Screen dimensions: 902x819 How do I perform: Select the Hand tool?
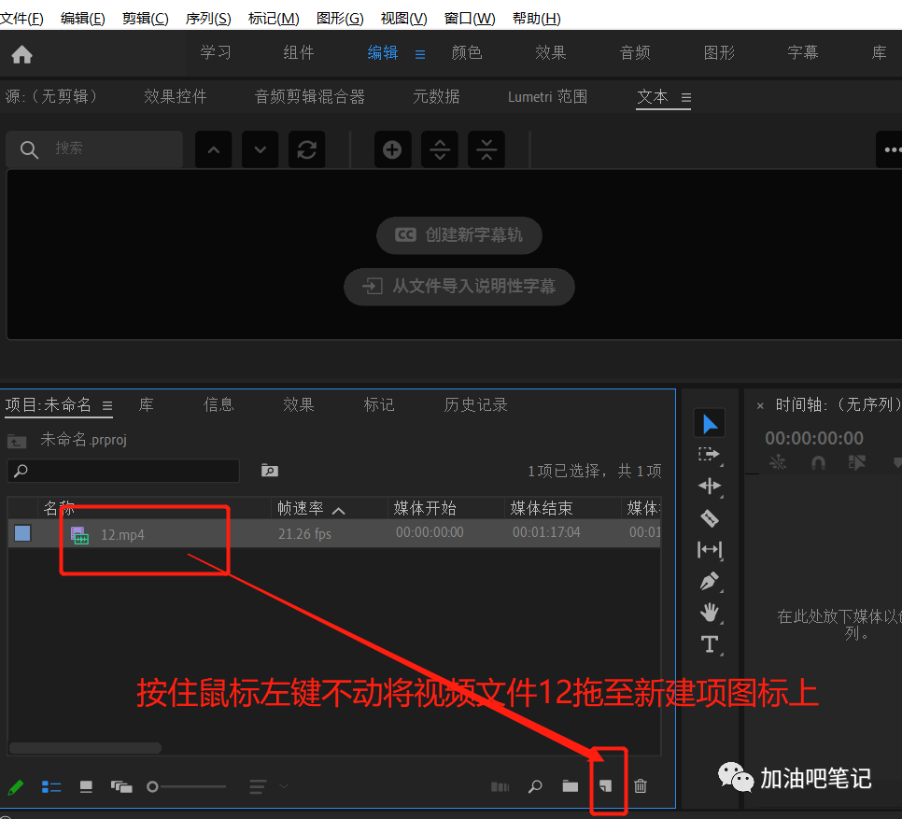point(710,613)
